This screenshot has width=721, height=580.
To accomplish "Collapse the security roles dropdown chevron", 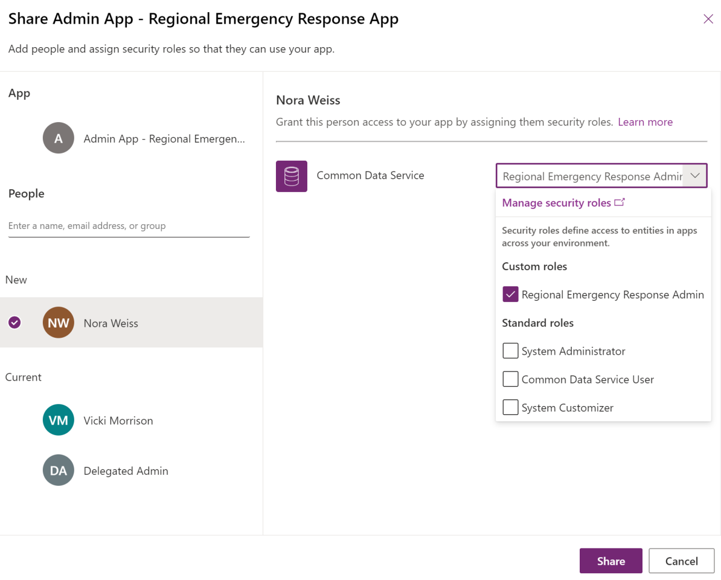I will click(x=695, y=176).
